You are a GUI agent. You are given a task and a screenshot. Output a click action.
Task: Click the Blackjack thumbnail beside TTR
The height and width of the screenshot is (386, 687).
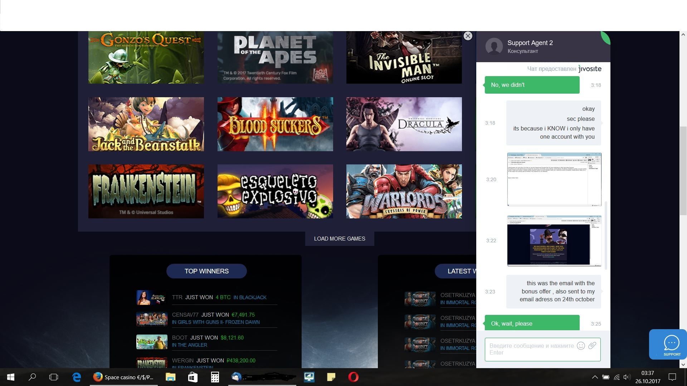click(x=152, y=298)
